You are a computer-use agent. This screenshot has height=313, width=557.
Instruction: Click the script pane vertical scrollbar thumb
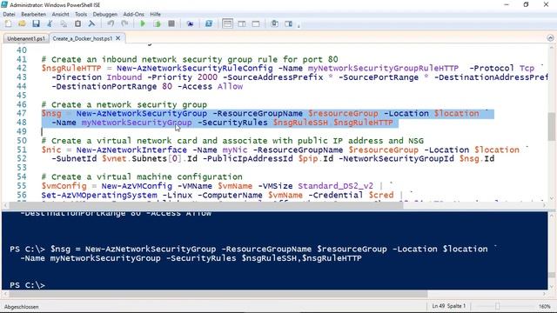click(x=551, y=126)
